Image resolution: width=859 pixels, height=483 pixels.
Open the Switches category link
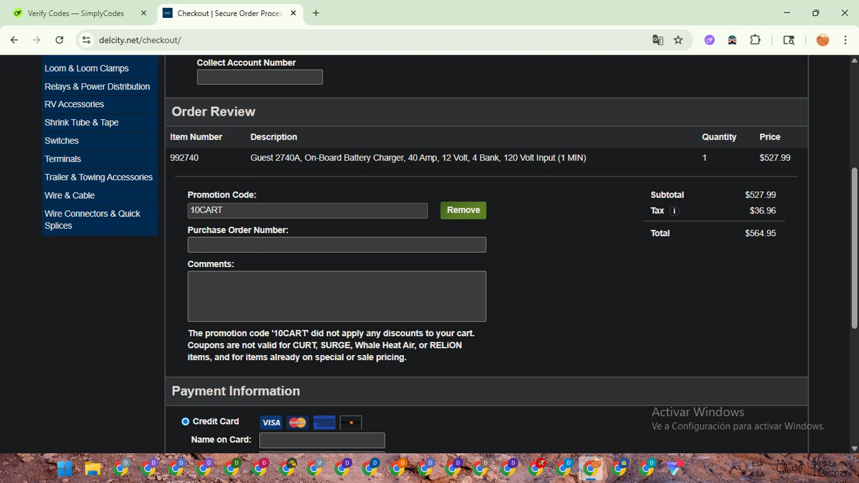(x=62, y=141)
